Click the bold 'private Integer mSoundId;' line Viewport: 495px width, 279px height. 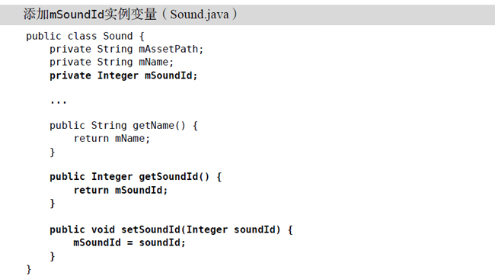pyautogui.click(x=123, y=75)
